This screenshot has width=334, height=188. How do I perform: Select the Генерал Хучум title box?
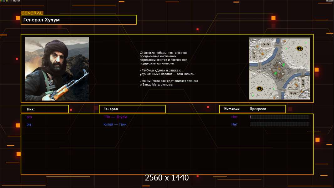[x=79, y=20]
